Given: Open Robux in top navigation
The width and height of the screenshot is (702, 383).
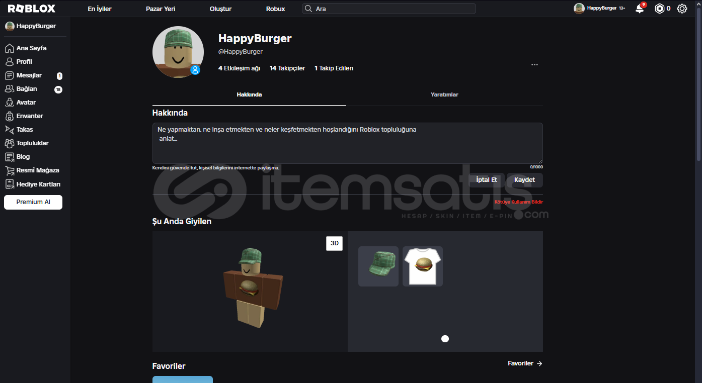Looking at the screenshot, I should (275, 9).
